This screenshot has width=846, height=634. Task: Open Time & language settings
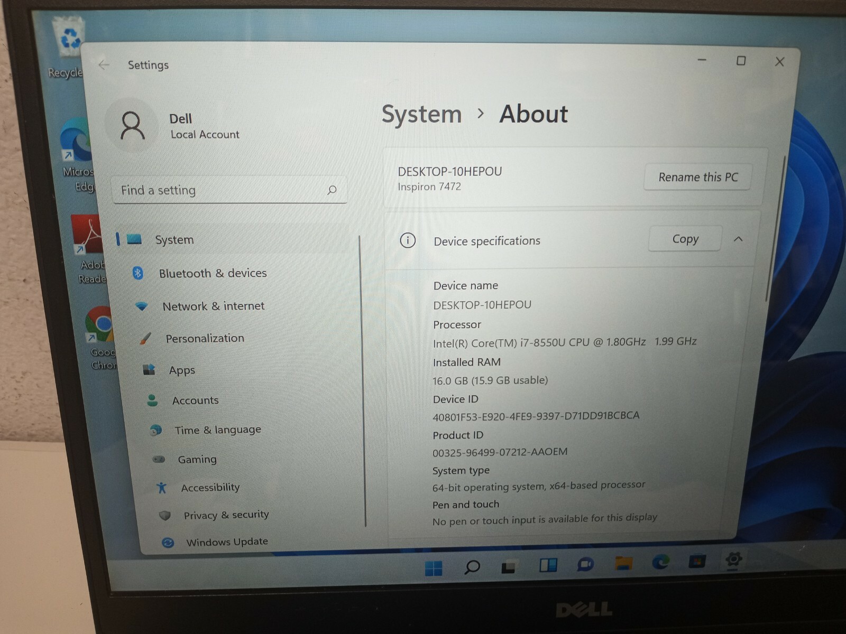217,430
